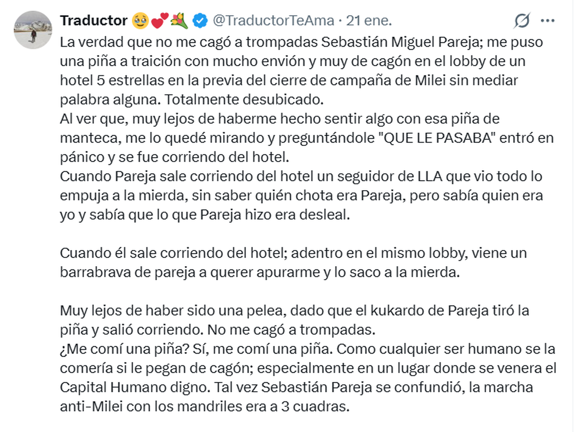This screenshot has width=584, height=432.
Task: Click the teary-eyed face emoji
Action: tap(139, 20)
